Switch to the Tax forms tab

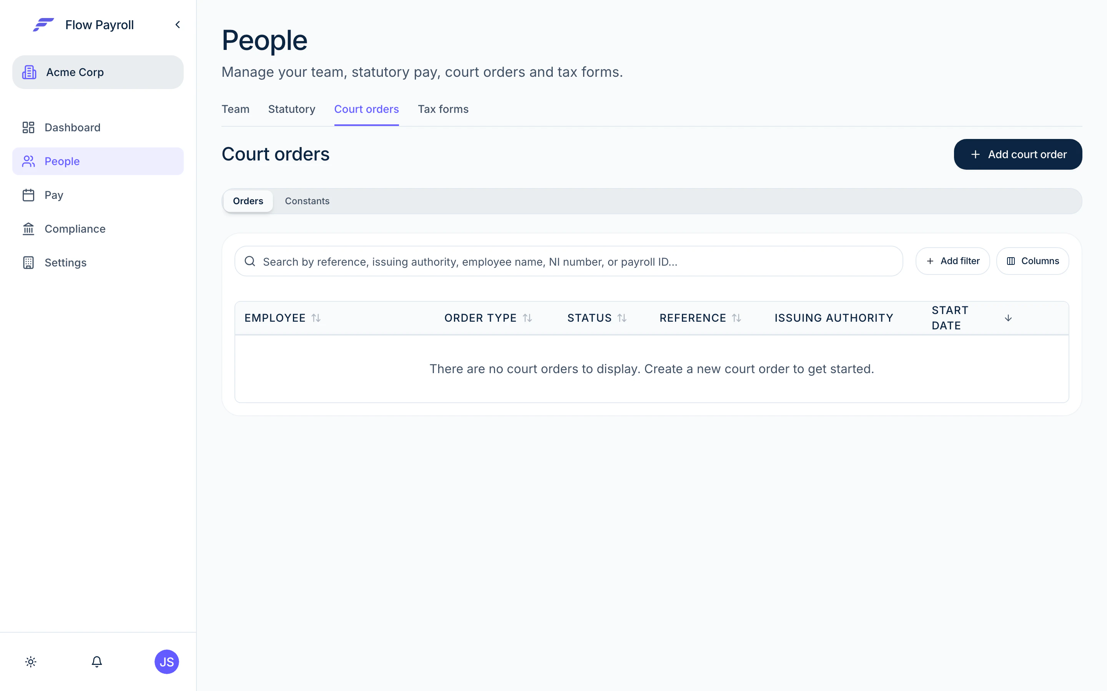coord(443,109)
